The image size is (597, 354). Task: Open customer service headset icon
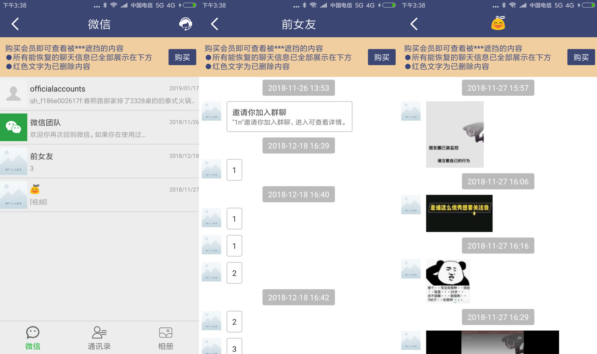pyautogui.click(x=185, y=24)
